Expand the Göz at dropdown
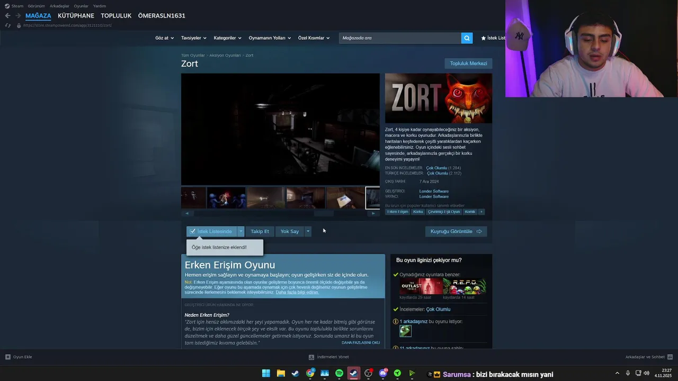This screenshot has width=678, height=381. point(164,38)
